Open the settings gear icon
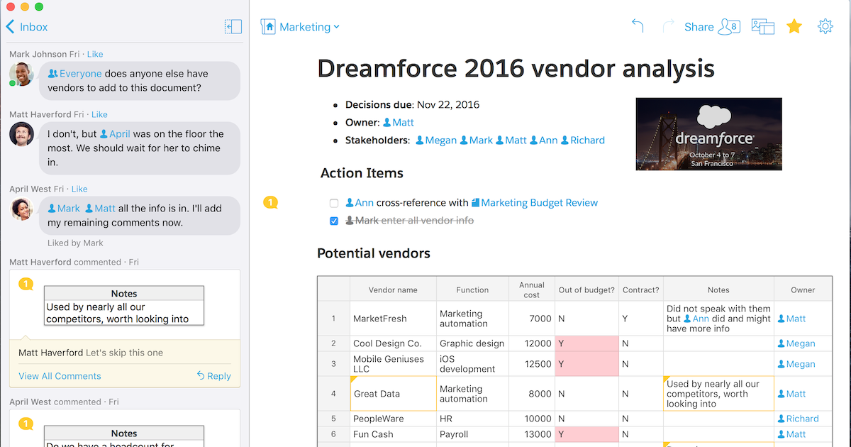This screenshot has height=447, width=851. (x=825, y=27)
